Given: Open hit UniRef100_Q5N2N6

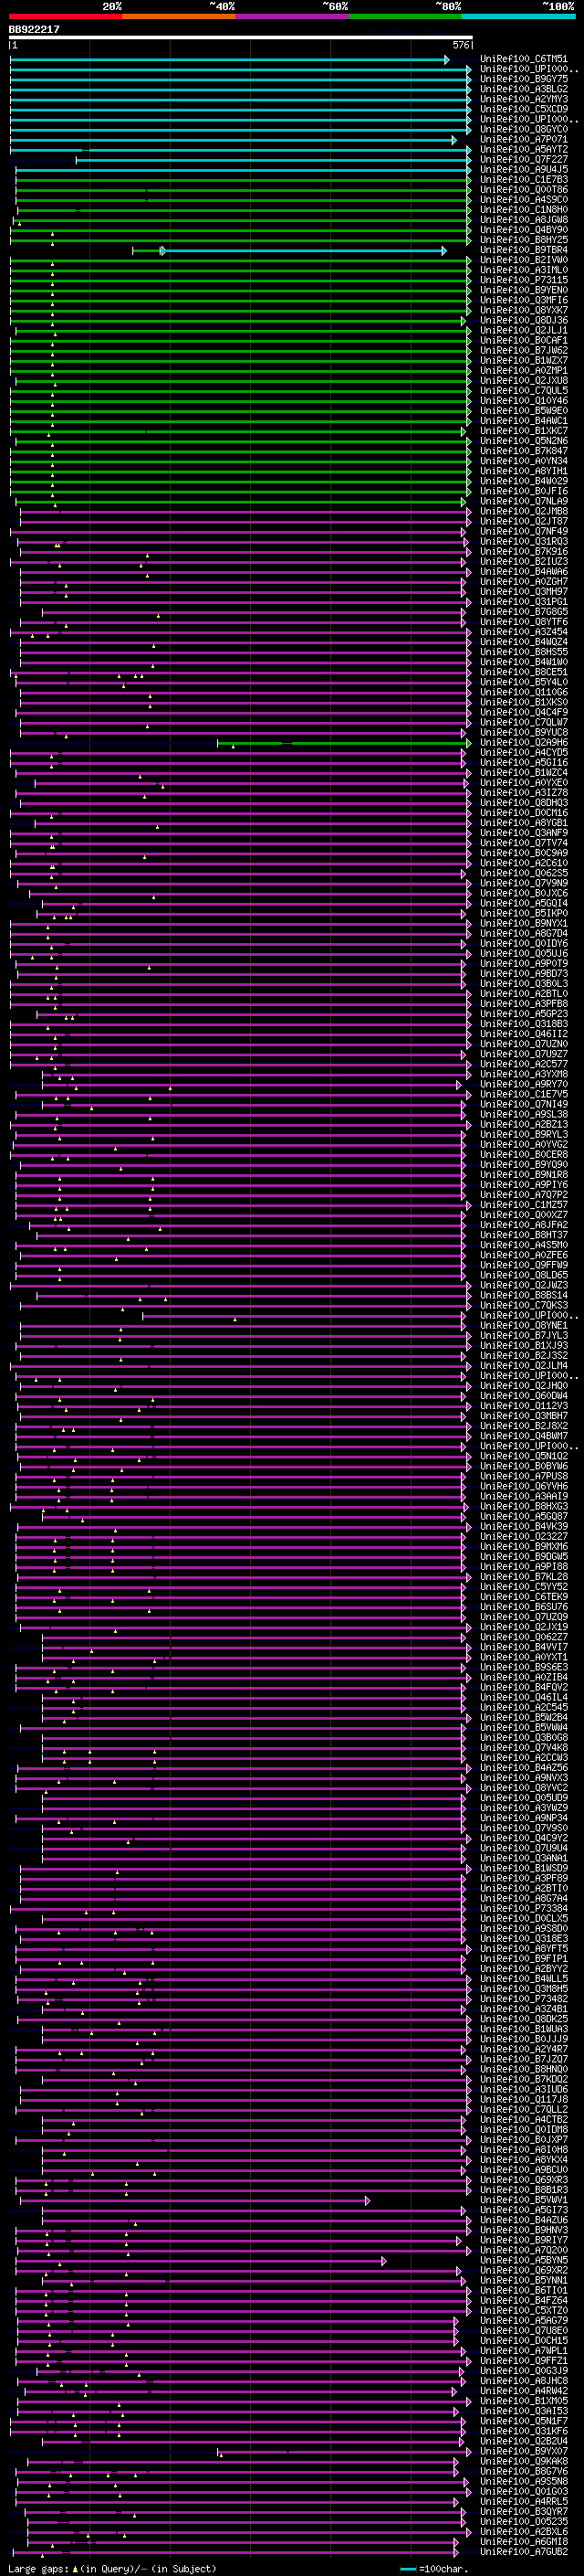Looking at the screenshot, I should pos(524,440).
